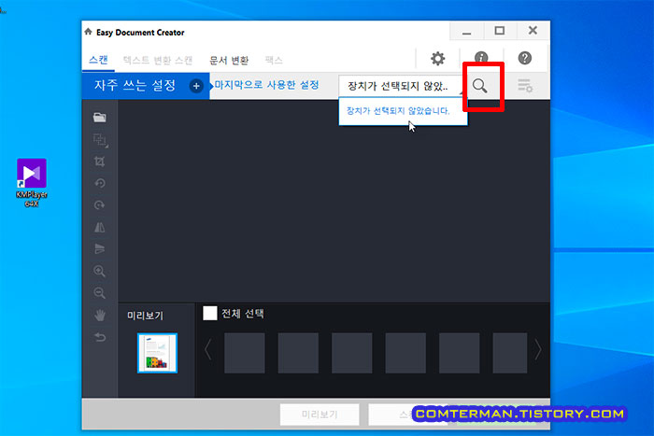
Task: Select the area selection tool
Action: (x=100, y=140)
